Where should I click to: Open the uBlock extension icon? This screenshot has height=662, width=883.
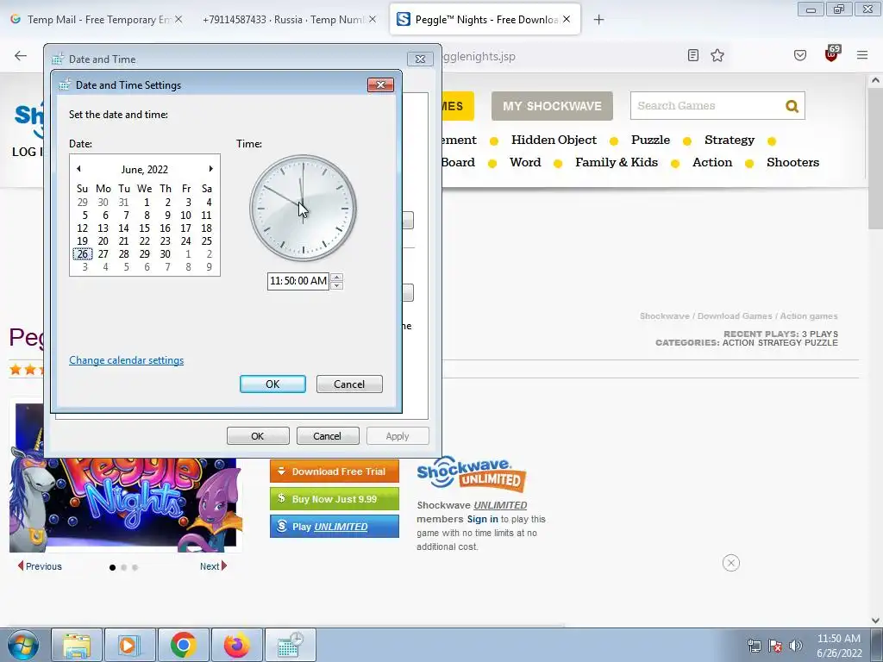point(832,54)
